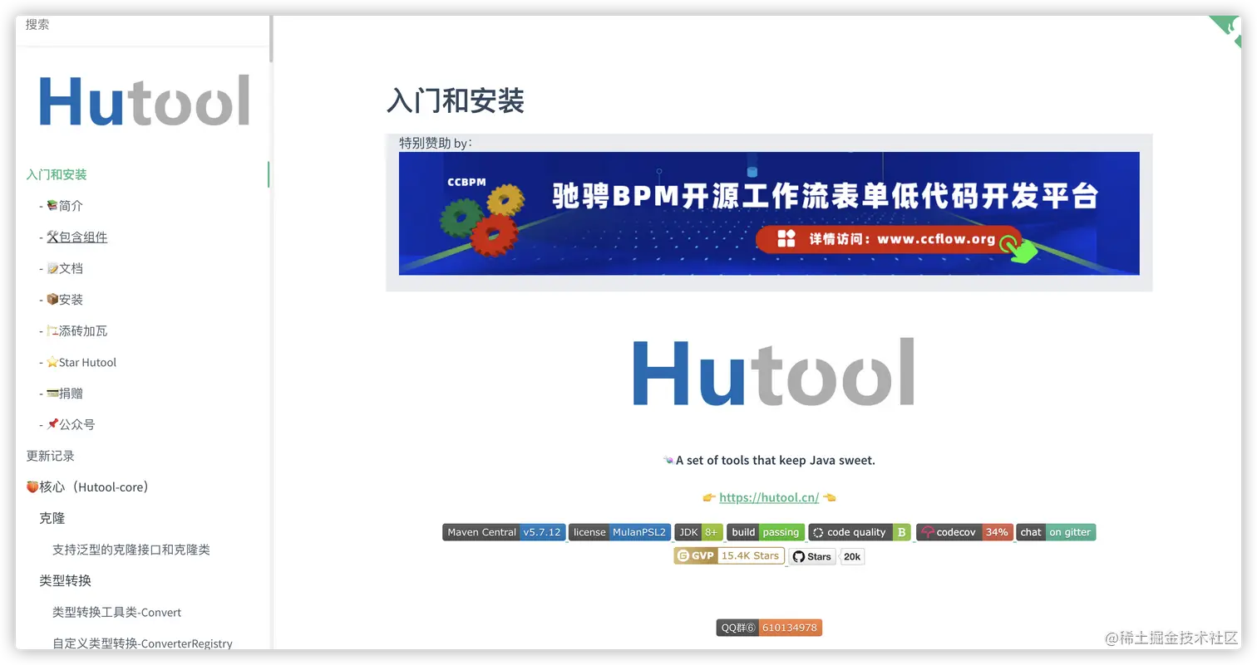Click the package icon beside 安装
Image resolution: width=1257 pixels, height=665 pixels.
[53, 299]
